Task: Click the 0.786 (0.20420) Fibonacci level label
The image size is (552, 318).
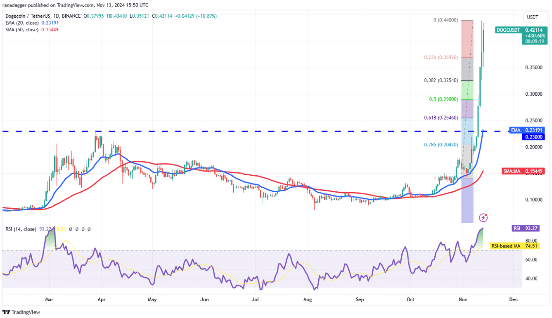Action: pyautogui.click(x=440, y=145)
